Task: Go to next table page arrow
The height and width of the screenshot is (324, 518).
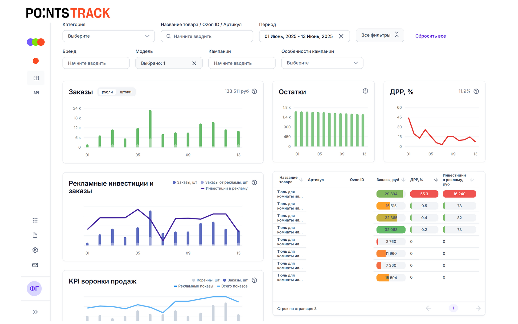Action: point(478,308)
